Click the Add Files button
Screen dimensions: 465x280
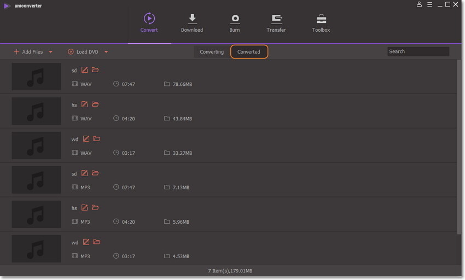[28, 52]
